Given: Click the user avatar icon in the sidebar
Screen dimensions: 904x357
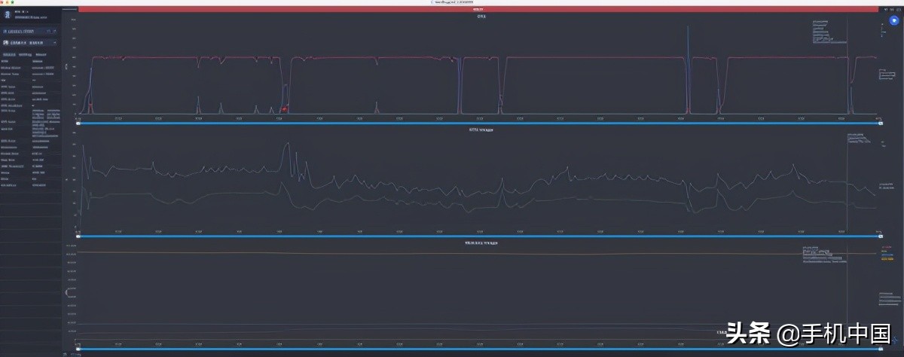Looking at the screenshot, I should pos(7,14).
